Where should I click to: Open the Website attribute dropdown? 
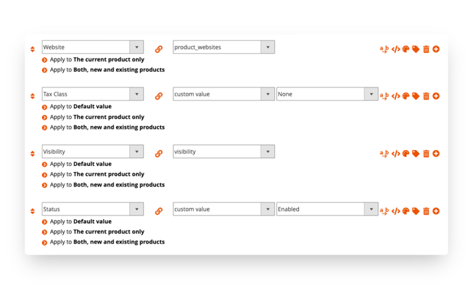click(x=93, y=47)
